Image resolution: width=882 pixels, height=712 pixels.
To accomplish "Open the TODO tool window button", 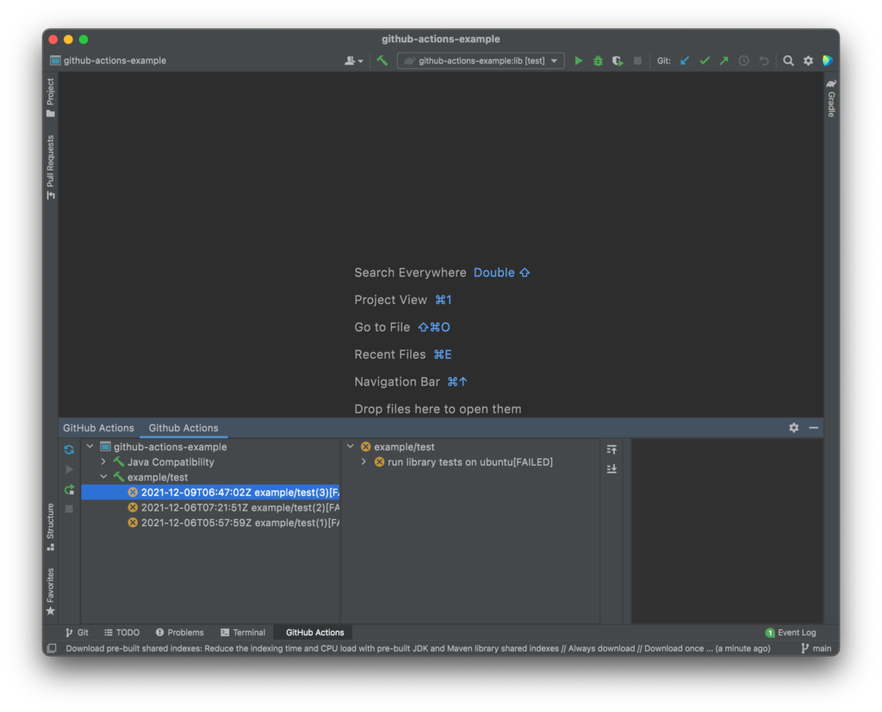I will (x=121, y=632).
